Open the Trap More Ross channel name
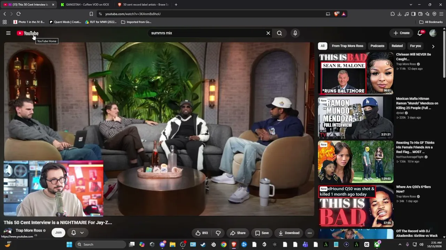The width and height of the screenshot is (446, 250). click(29, 231)
